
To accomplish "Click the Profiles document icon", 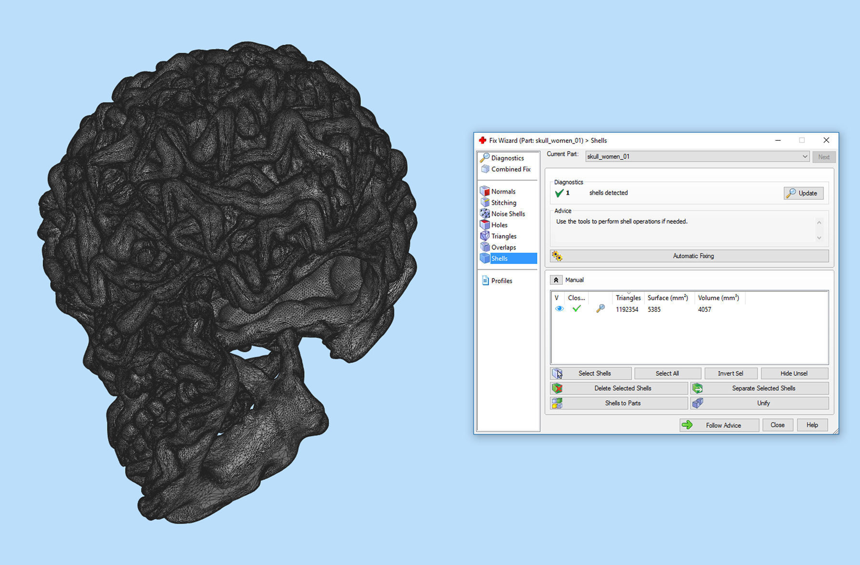I will click(x=485, y=280).
